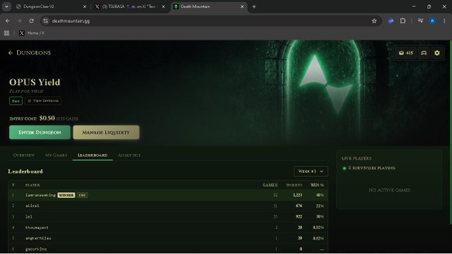
Task: Select the Leaderboard tab
Action: coord(93,155)
